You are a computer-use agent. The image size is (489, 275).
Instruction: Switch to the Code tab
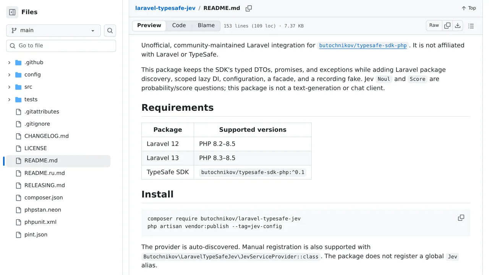pyautogui.click(x=179, y=26)
